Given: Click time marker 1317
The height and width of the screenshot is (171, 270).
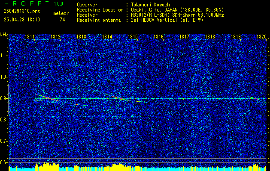Looking at the screenshot, I should click(184, 36).
